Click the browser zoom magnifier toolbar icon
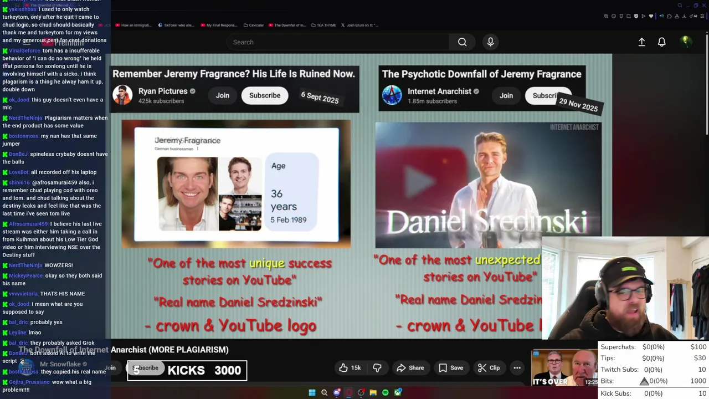The image size is (709, 399). (606, 16)
